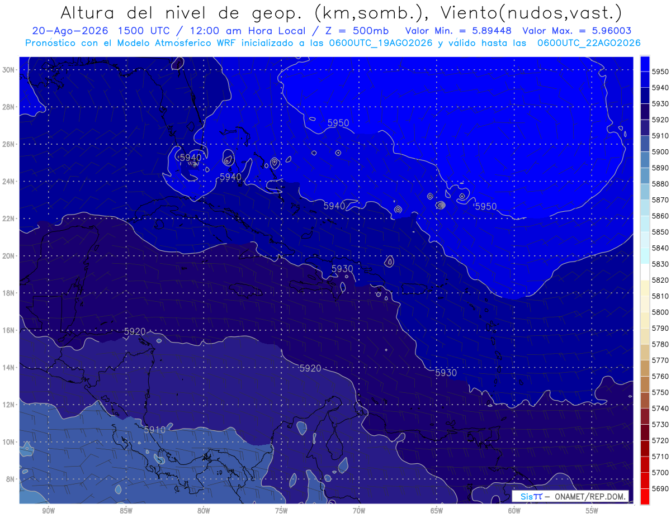Click the 5700 label on the color legend
The width and height of the screenshot is (671, 518).
coord(660,472)
